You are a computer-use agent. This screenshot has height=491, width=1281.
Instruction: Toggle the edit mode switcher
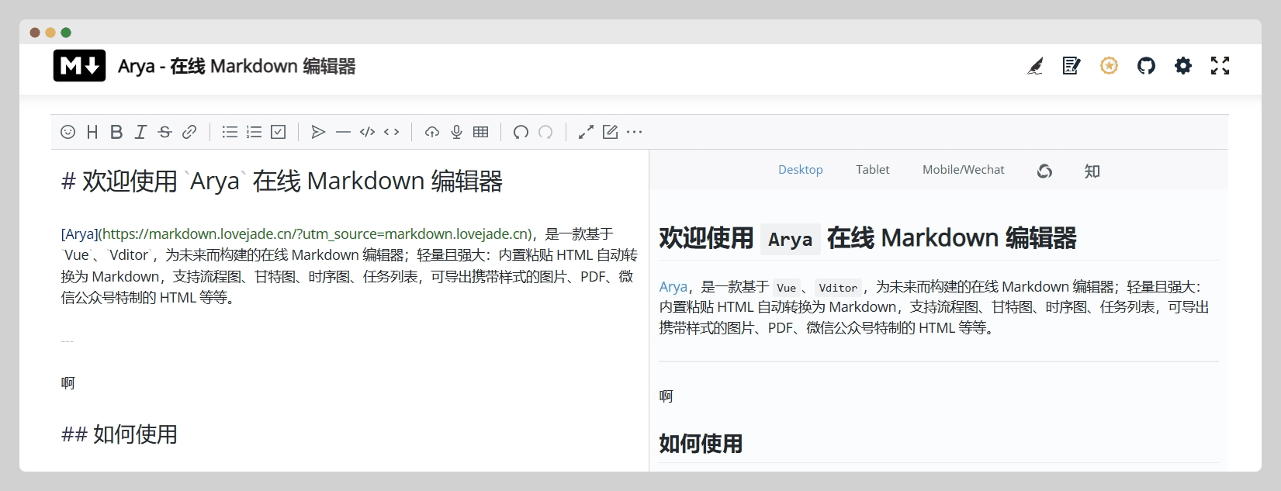[x=611, y=132]
